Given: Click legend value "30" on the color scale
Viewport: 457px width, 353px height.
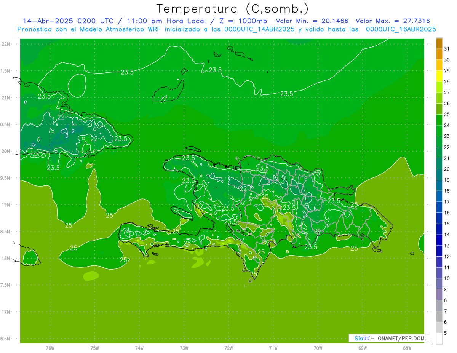Looking at the screenshot, I should pyautogui.click(x=447, y=60).
